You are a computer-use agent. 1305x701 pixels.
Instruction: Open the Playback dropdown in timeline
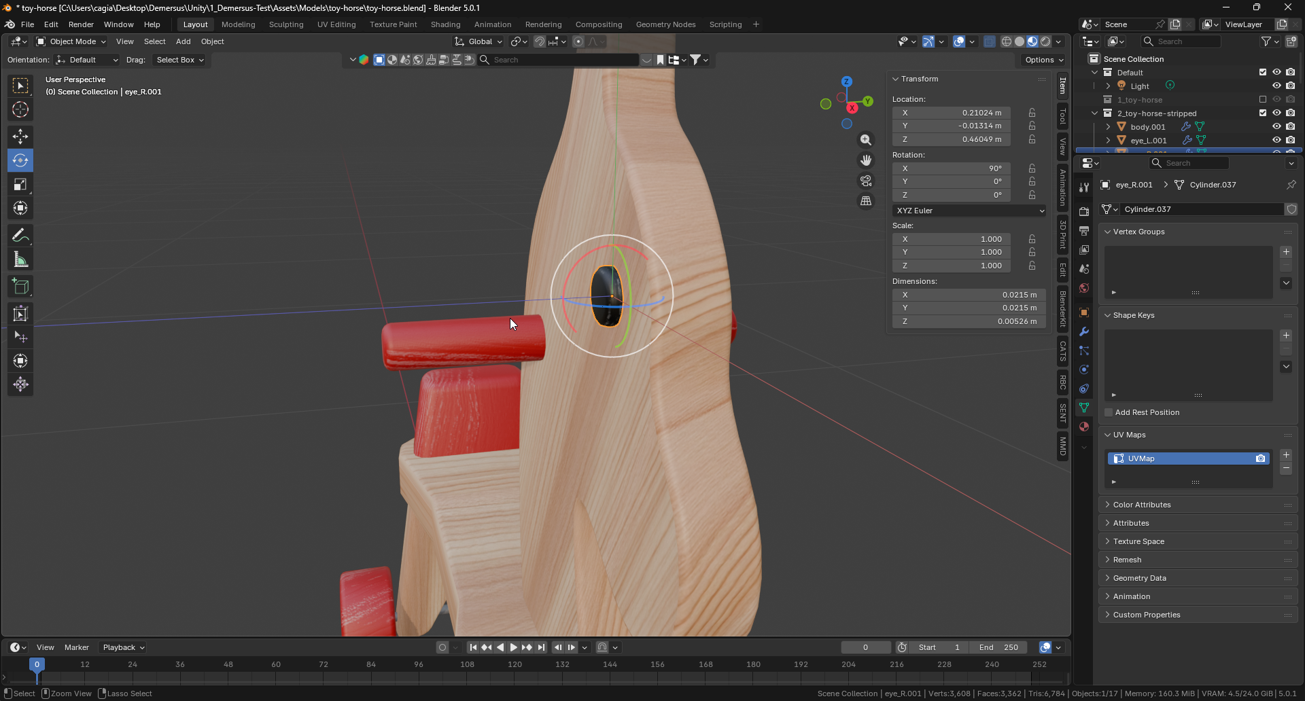[124, 647]
